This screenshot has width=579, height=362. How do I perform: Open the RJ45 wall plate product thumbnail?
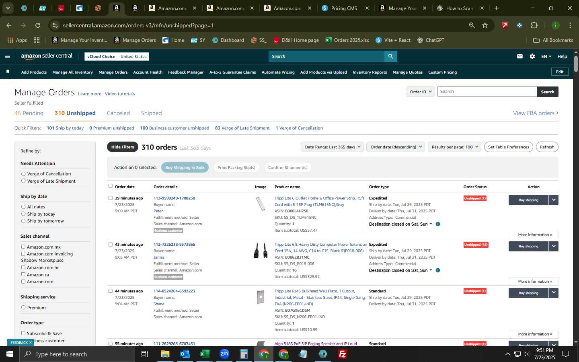tap(261, 297)
